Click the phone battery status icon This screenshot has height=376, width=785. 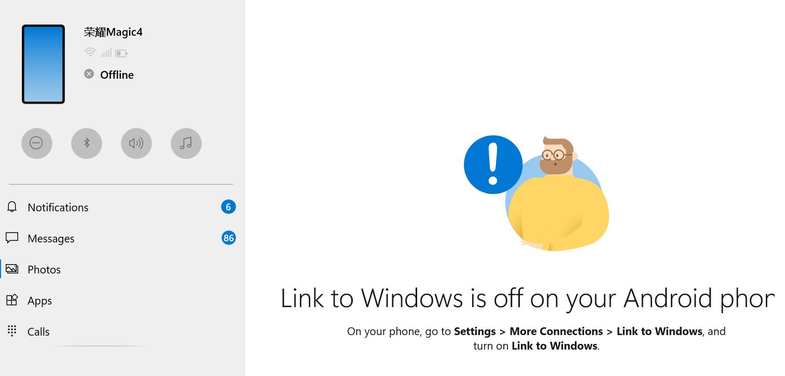121,53
